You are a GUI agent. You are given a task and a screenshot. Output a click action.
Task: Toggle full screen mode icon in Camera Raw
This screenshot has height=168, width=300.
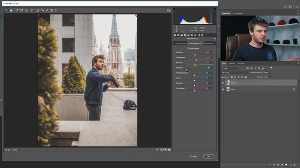coord(169,10)
